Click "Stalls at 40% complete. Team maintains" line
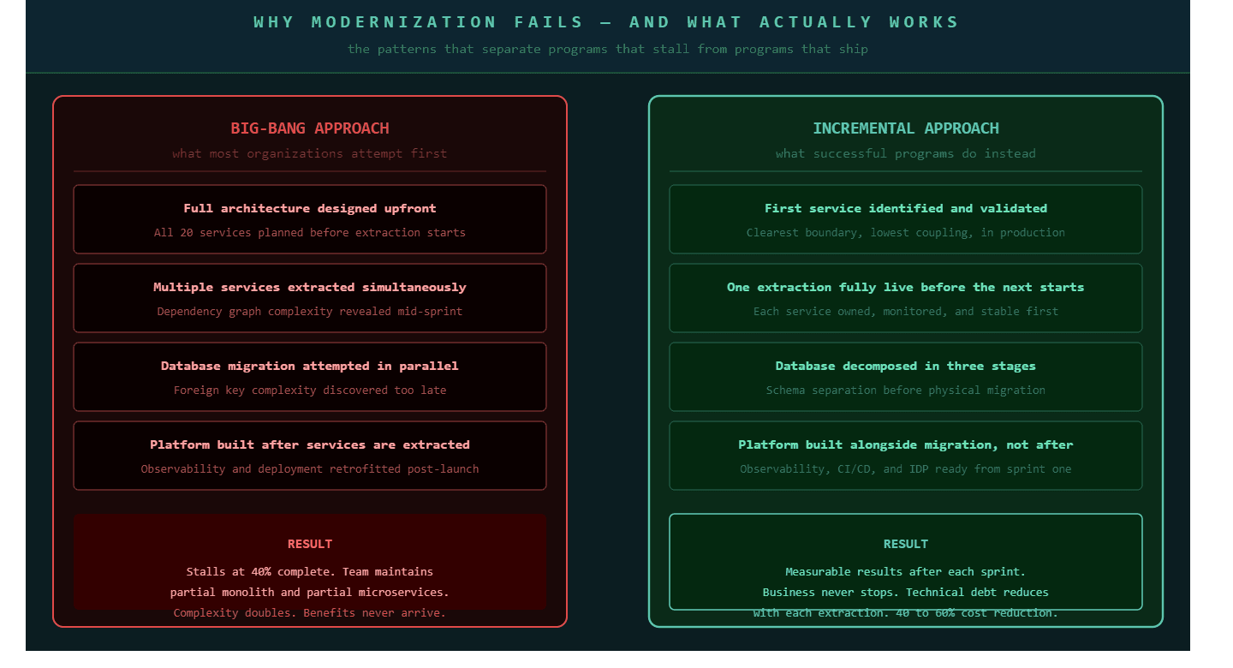The width and height of the screenshot is (1233, 668). [x=310, y=572]
